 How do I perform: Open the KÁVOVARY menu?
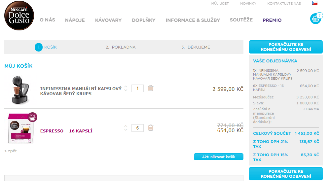pos(108,20)
